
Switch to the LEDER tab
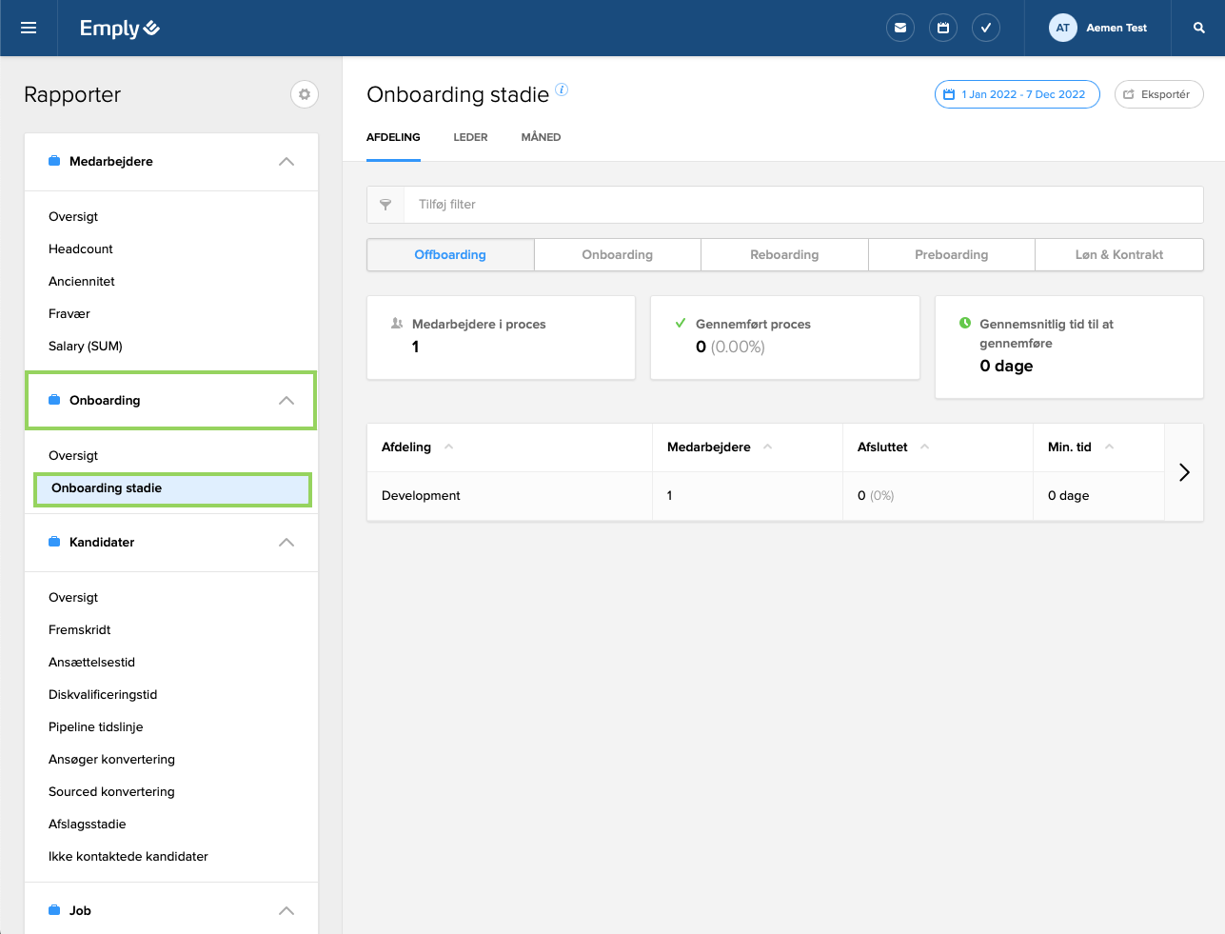470,137
